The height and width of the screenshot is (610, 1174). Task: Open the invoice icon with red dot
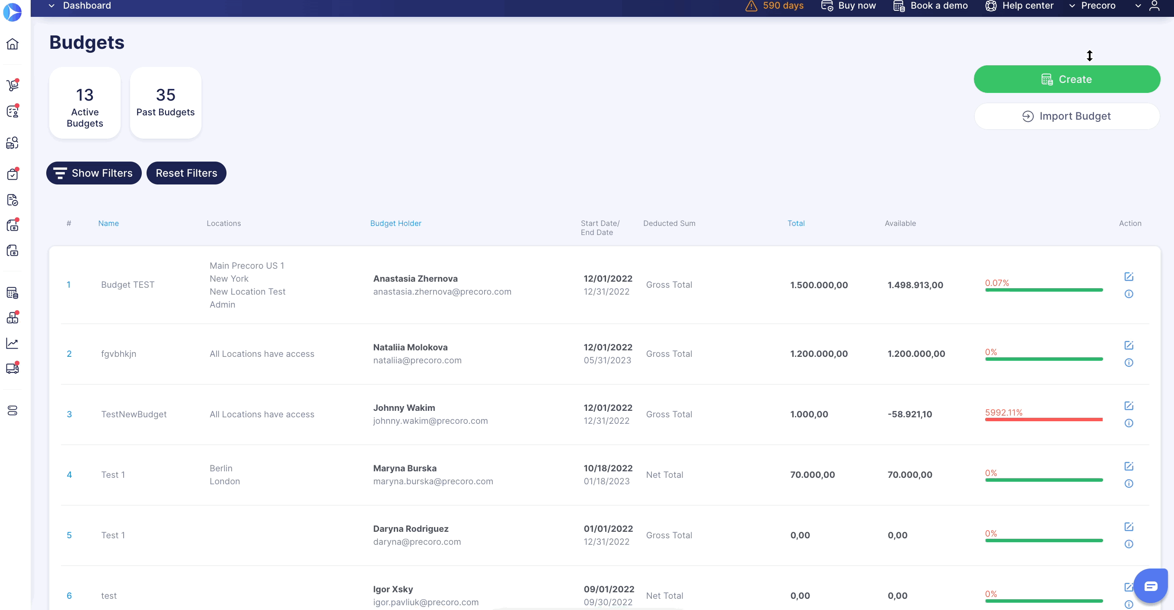pyautogui.click(x=12, y=225)
